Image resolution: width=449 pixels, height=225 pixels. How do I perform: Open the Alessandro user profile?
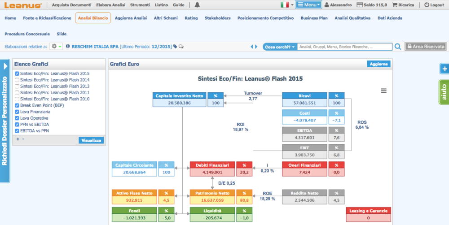click(x=338, y=5)
